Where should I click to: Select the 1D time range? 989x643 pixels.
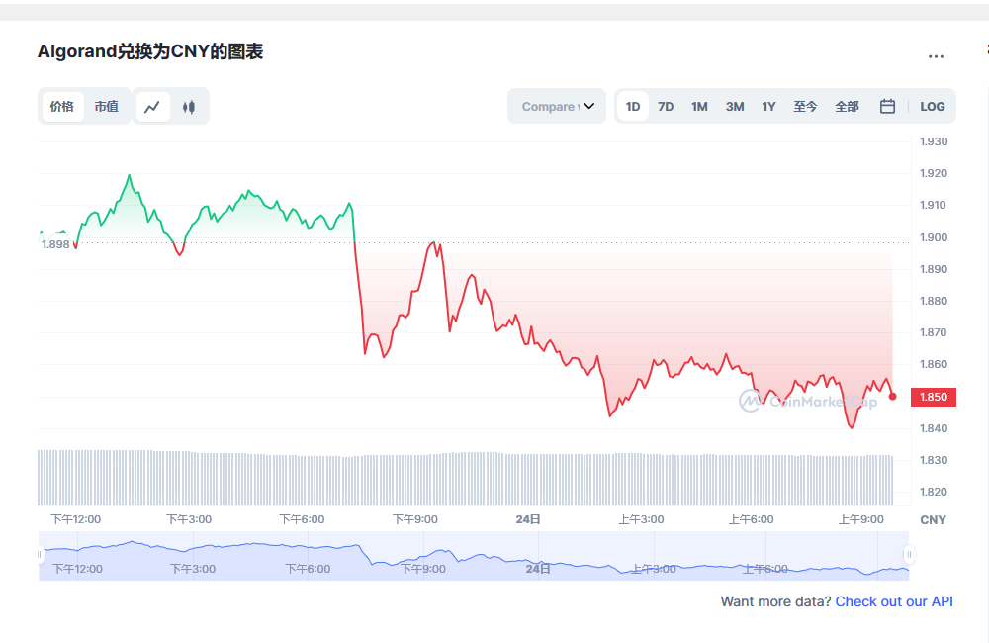(633, 107)
